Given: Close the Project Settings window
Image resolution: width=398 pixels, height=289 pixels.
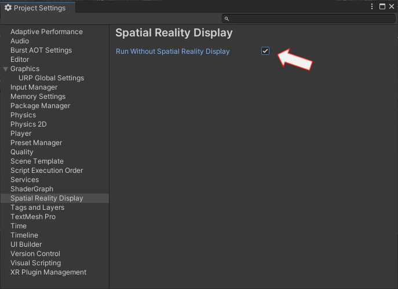Looking at the screenshot, I should [x=391, y=6].
